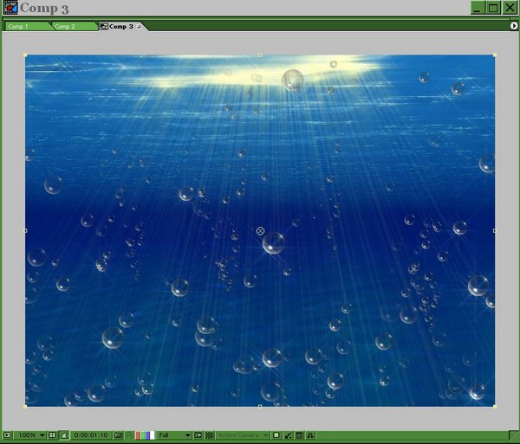520x444 pixels.
Task: Toggle the region of interest button
Action: (x=198, y=435)
